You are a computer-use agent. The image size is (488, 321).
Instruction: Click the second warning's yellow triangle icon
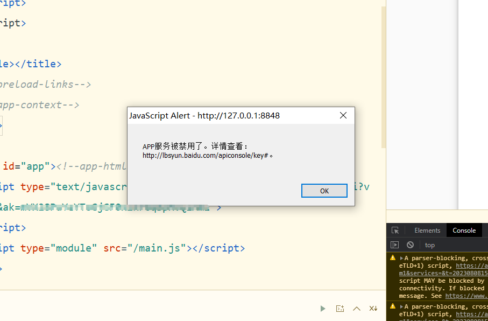click(x=393, y=306)
